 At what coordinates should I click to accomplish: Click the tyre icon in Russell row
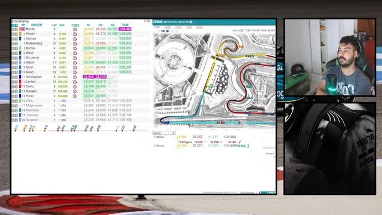[75, 91]
